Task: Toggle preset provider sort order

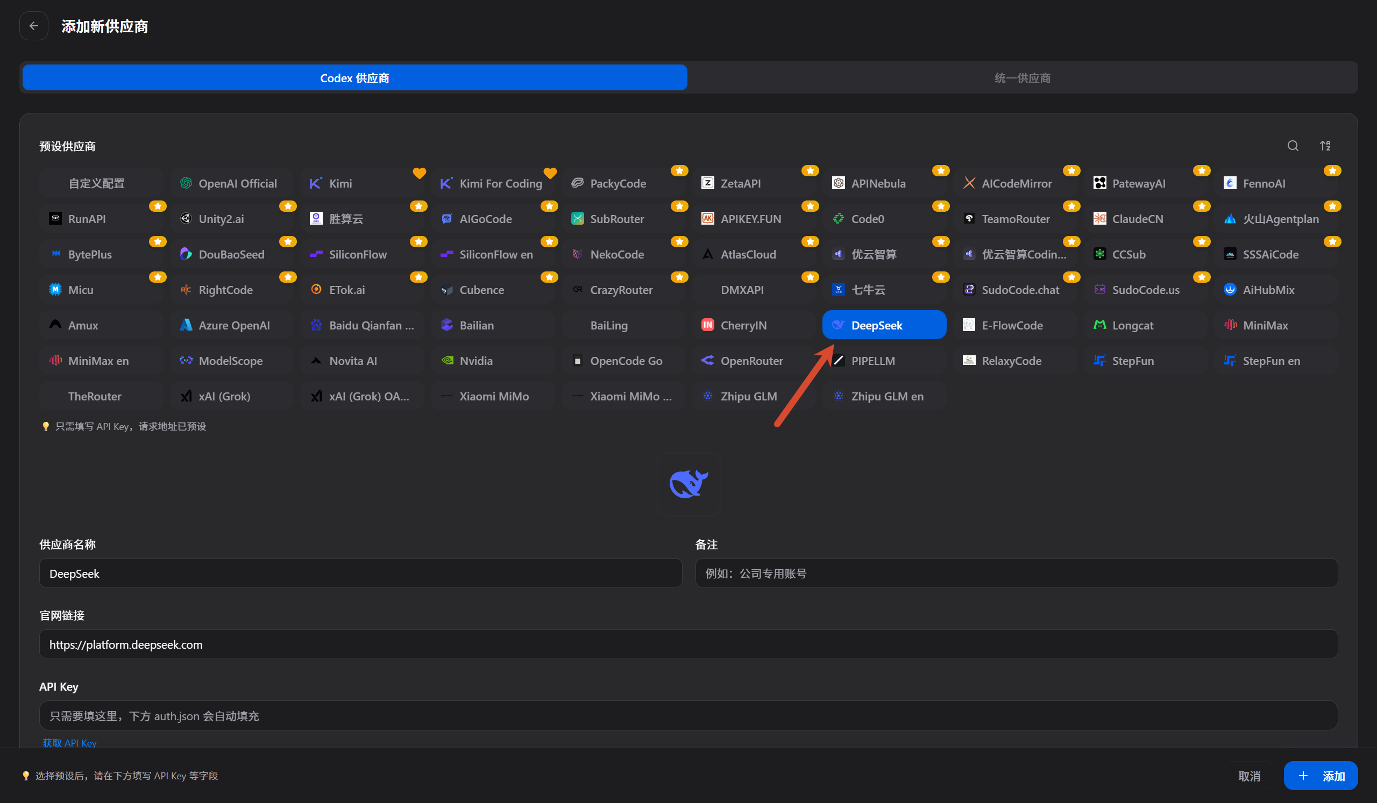Action: click(1325, 146)
